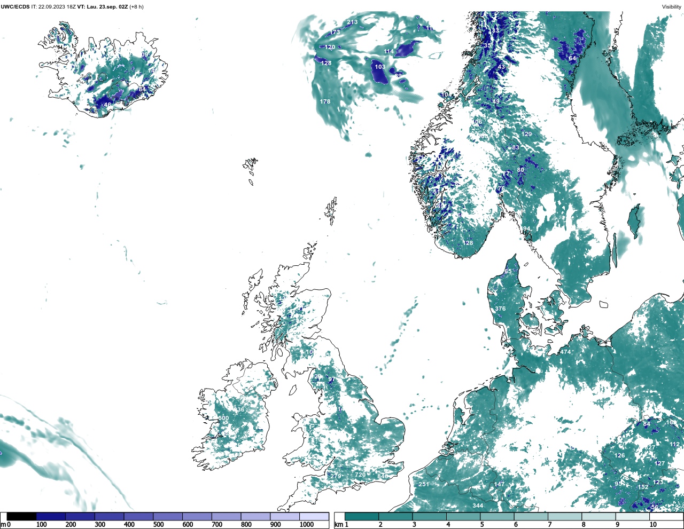Click the 'Visibility' title text
The height and width of the screenshot is (529, 684).
click(672, 7)
